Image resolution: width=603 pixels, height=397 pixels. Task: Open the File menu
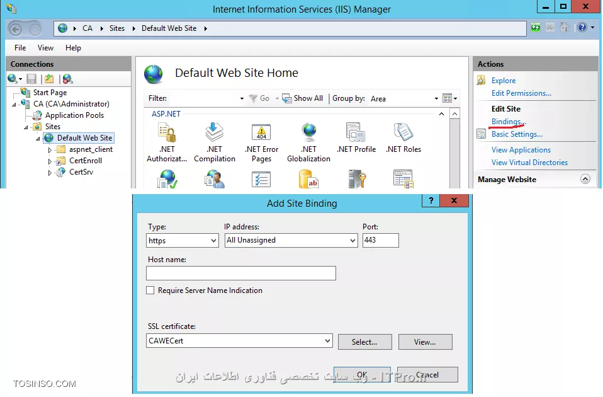[20, 48]
